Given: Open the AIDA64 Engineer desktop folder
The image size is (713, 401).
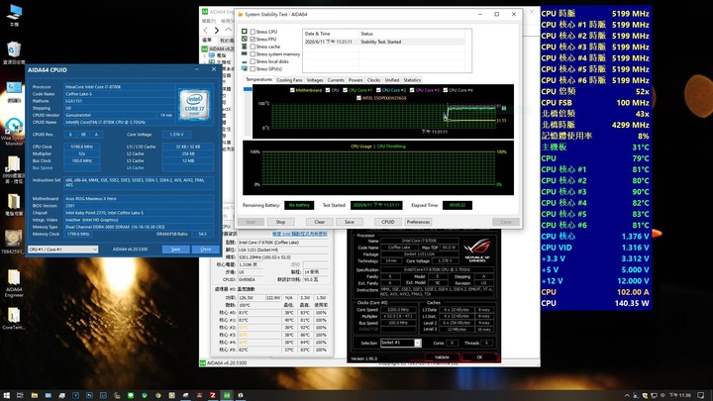Looking at the screenshot, I should point(14,284).
